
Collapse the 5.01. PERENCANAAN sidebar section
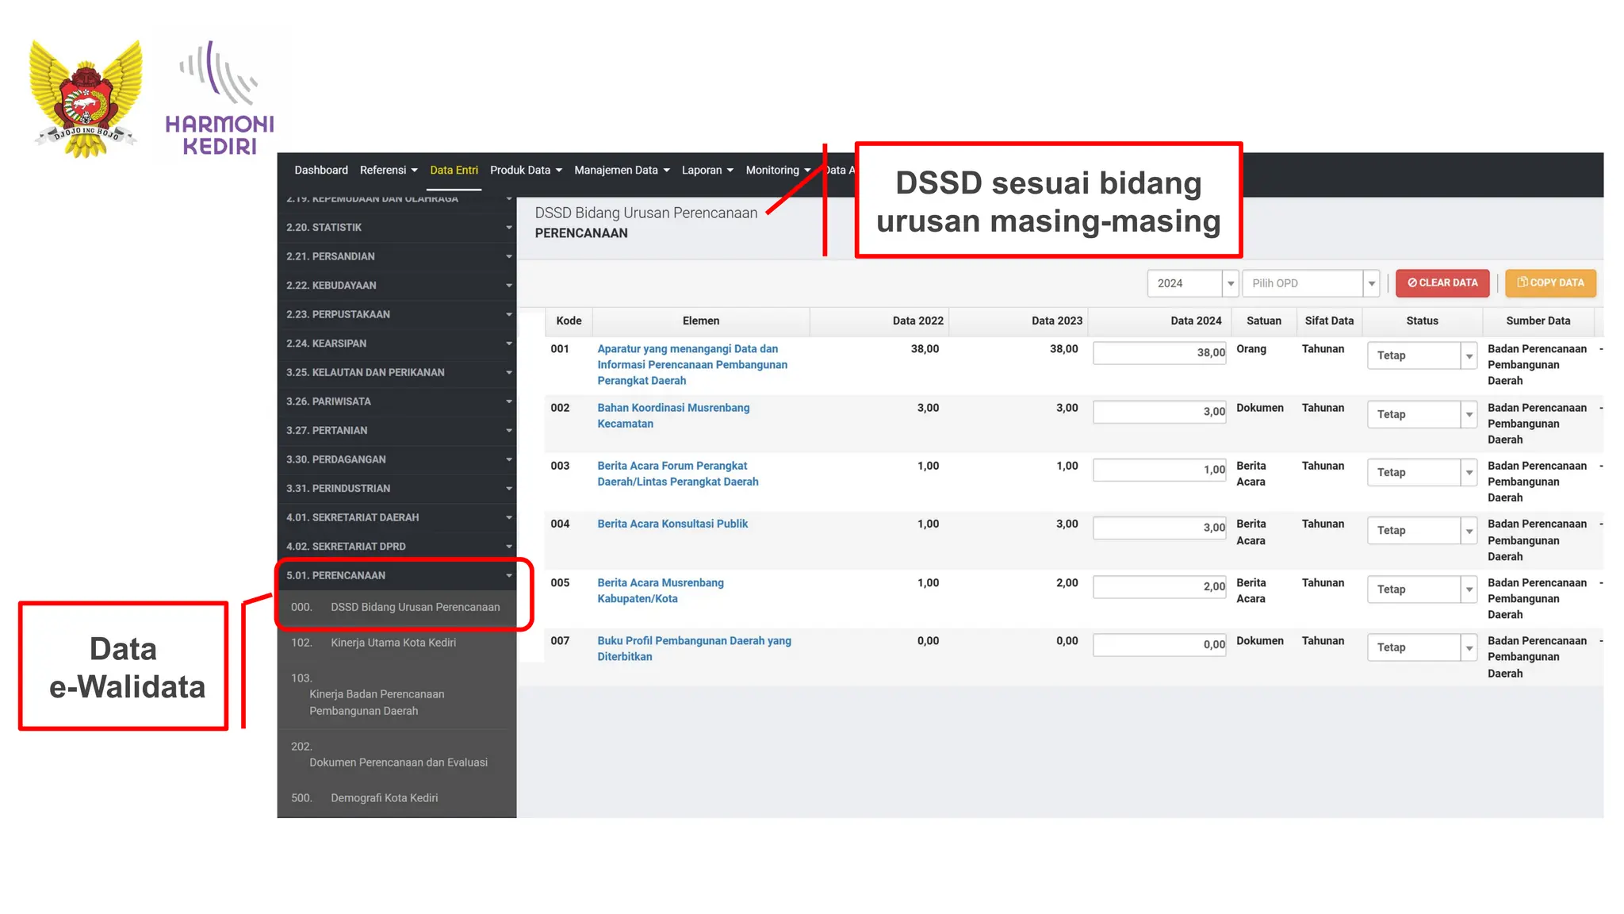(x=396, y=575)
